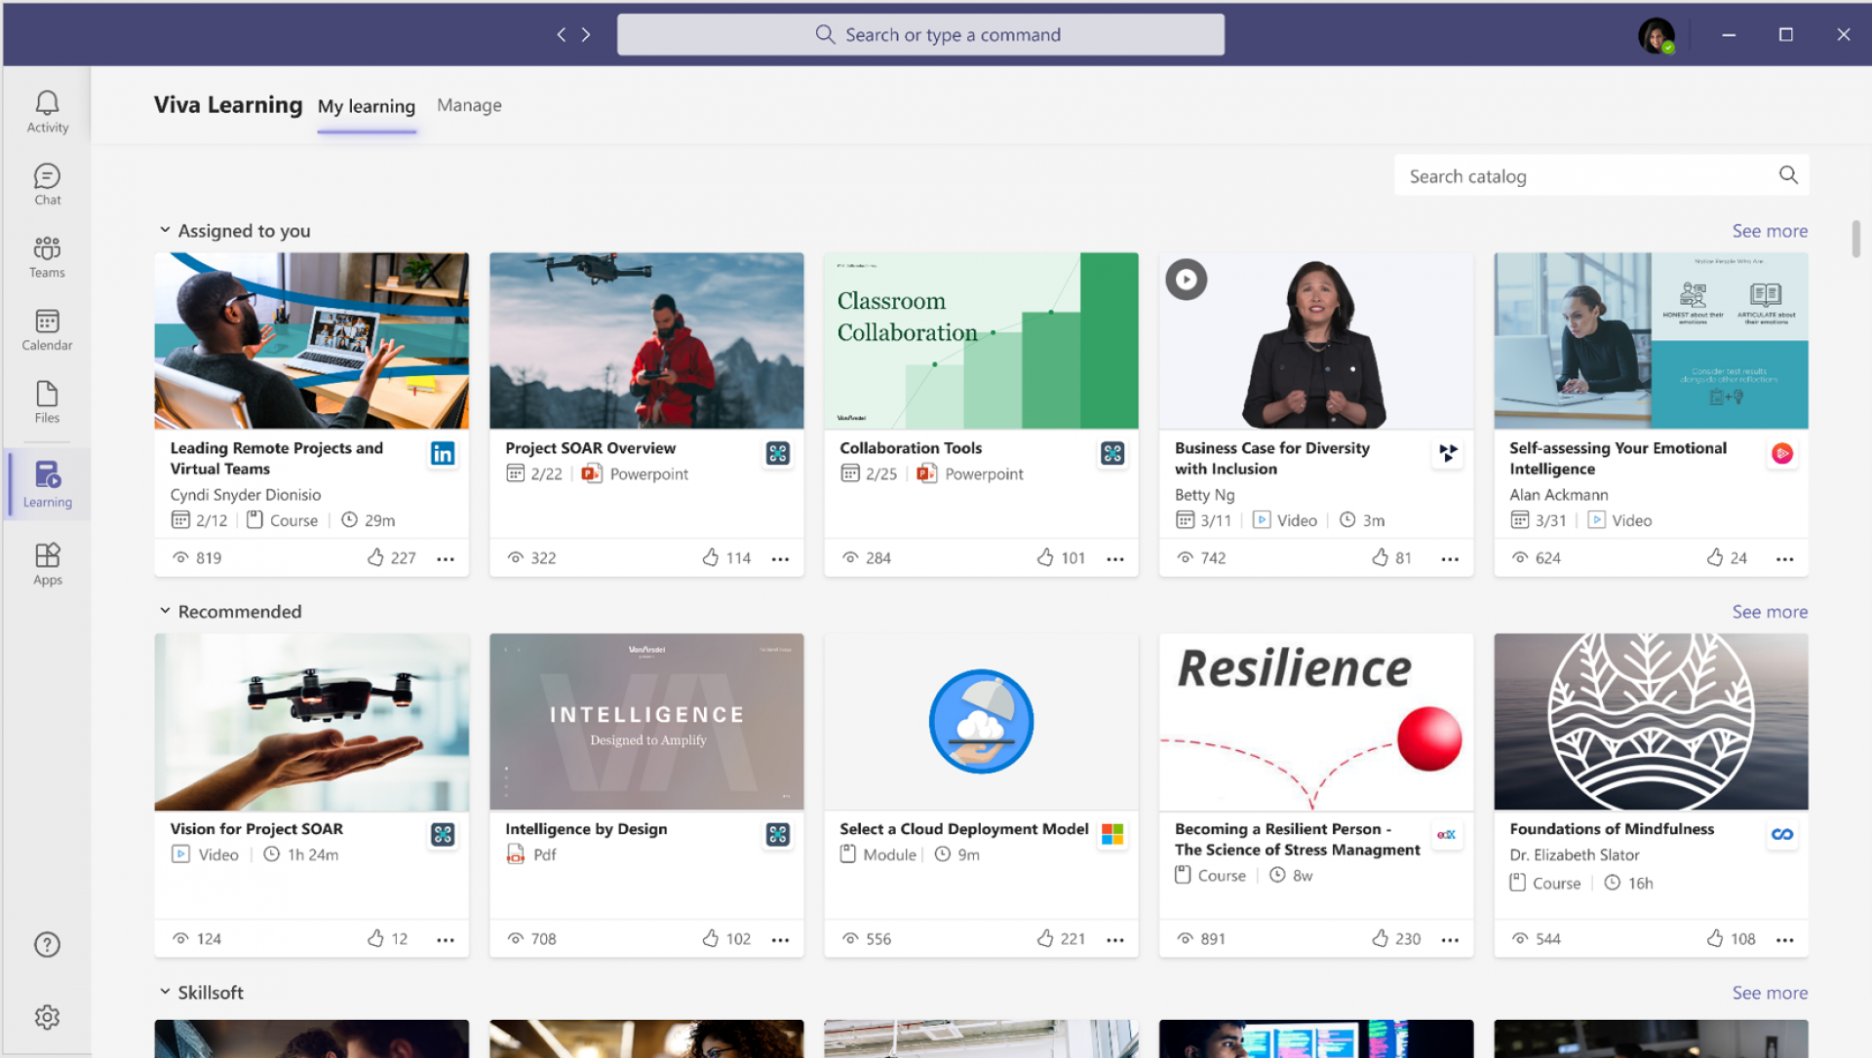1872x1058 pixels.
Task: Open Activity in the sidebar
Action: (x=47, y=111)
